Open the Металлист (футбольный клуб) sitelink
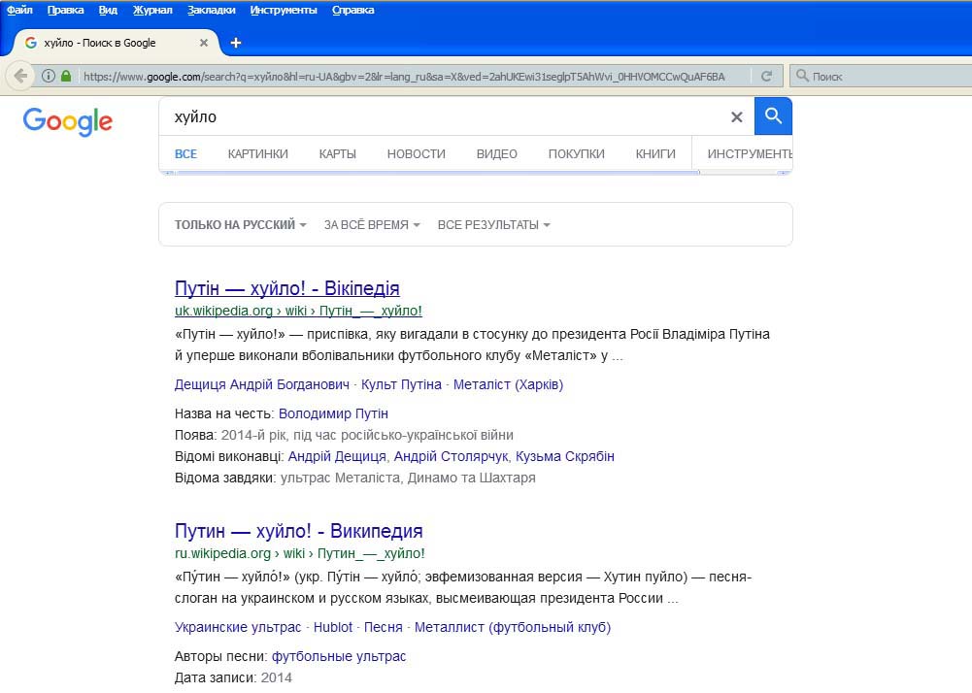The image size is (972, 693). (513, 627)
